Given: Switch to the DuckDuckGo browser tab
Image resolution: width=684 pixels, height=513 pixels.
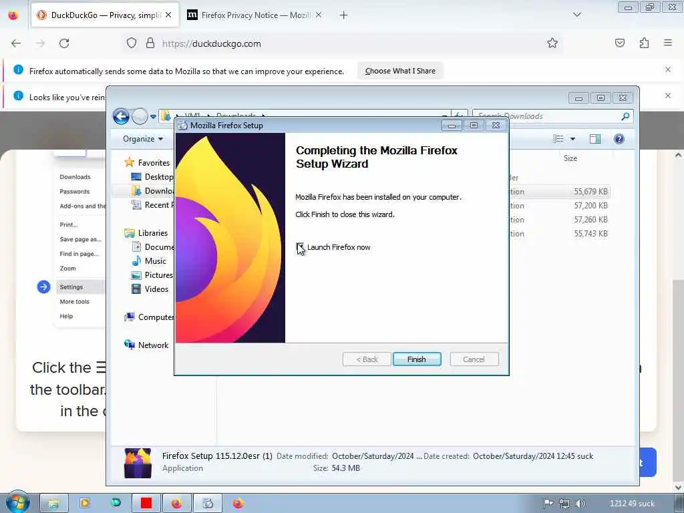Looking at the screenshot, I should (x=105, y=15).
